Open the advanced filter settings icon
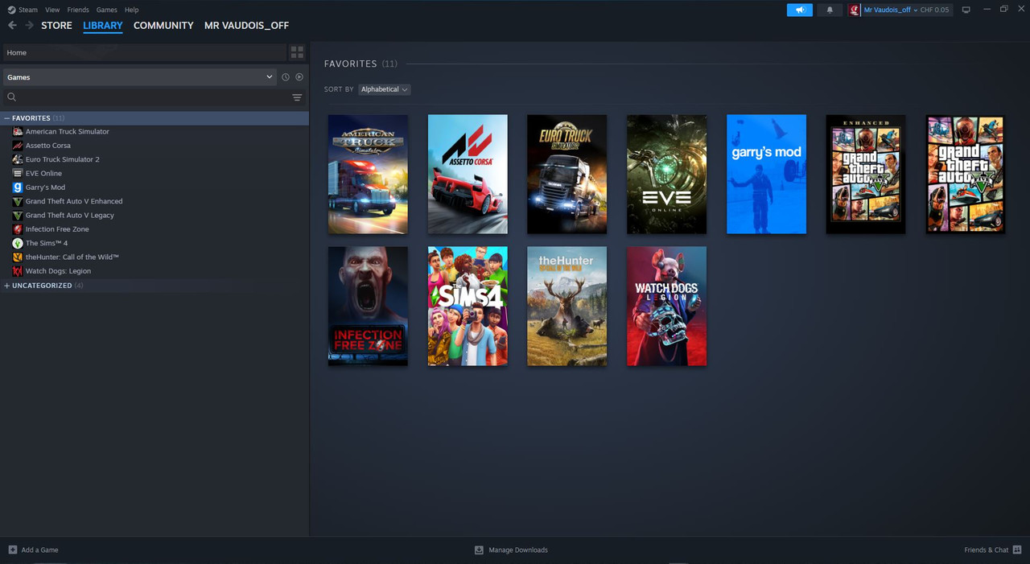This screenshot has height=564, width=1030. tap(297, 97)
